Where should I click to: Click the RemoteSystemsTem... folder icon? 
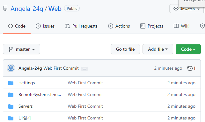pos(11,95)
